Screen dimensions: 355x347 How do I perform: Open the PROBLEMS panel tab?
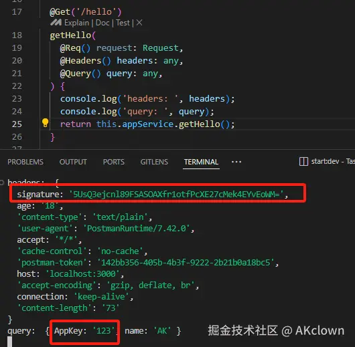[25, 162]
